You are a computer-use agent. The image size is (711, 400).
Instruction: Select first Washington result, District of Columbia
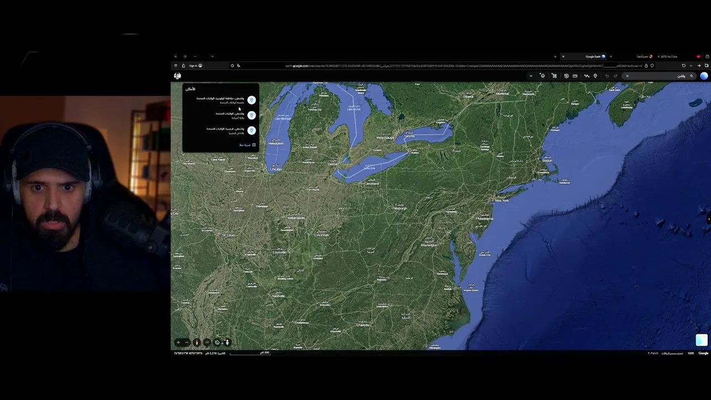220,100
